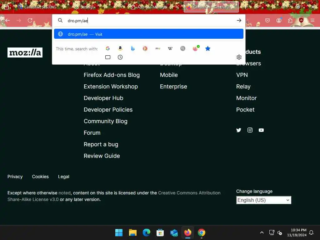Search in History using the clock icon
The image size is (320, 240).
pyautogui.click(x=120, y=57)
